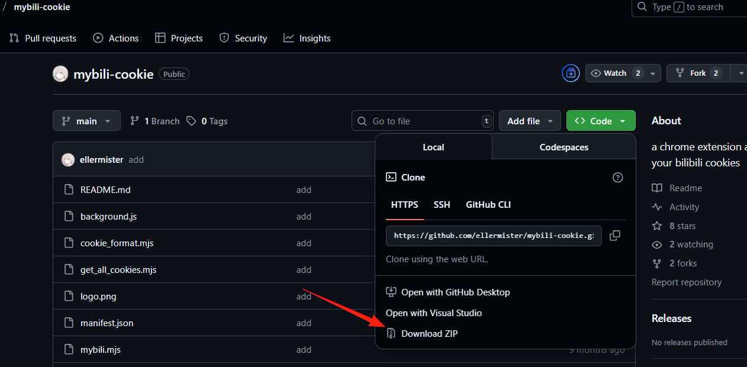The image size is (747, 367).
Task: Click the ellermister commit author avatar
Action: click(x=69, y=160)
